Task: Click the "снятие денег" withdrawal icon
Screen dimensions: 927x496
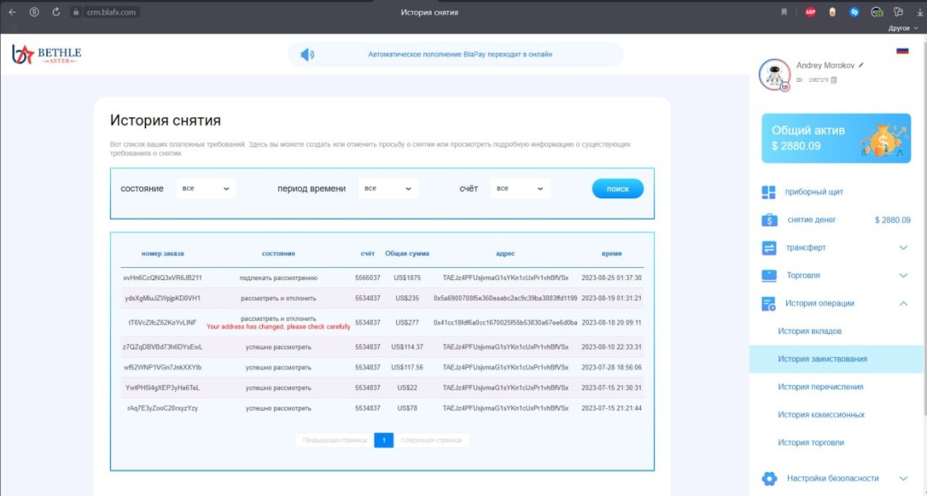Action: tap(768, 220)
